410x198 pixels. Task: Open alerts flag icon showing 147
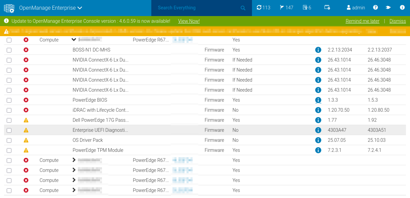click(287, 7)
